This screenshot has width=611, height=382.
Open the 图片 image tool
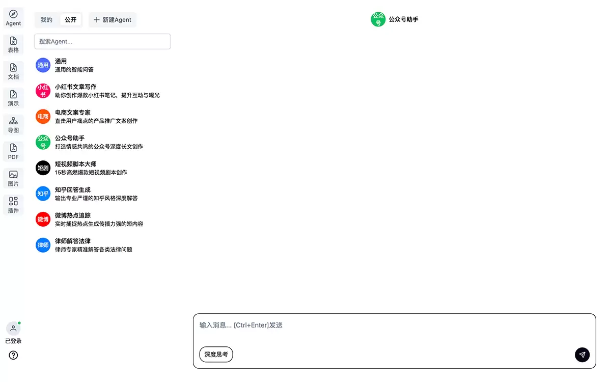[x=13, y=178]
